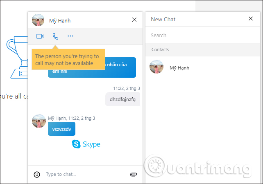Close the New Chat panel
This screenshot has width=263, height=184.
pyautogui.click(x=251, y=18)
